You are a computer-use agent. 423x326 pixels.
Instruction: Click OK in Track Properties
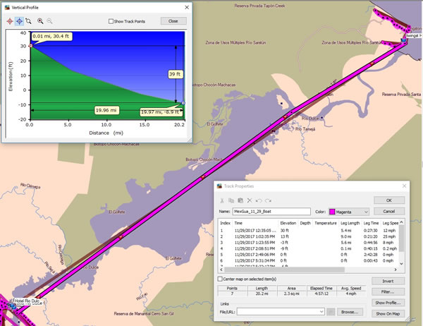point(389,200)
